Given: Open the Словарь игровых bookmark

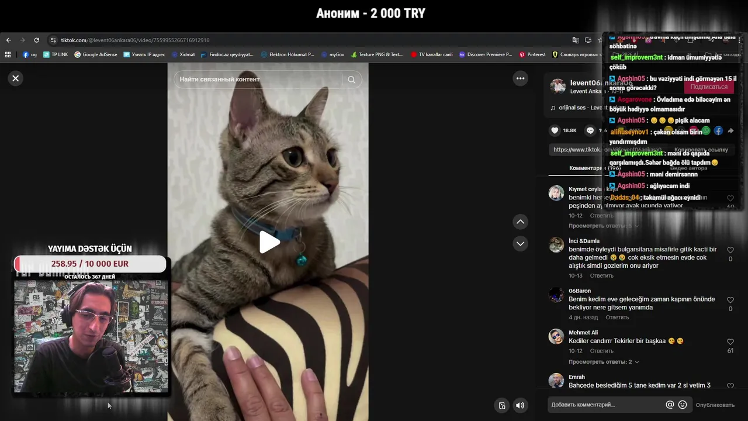Looking at the screenshot, I should coord(576,54).
